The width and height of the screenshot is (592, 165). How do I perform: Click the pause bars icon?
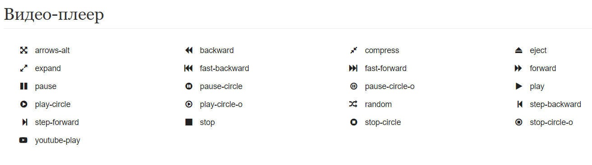24,86
